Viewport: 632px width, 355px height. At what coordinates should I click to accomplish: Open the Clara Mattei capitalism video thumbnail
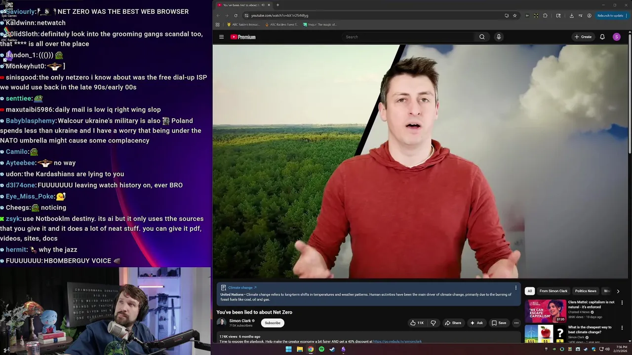(x=545, y=311)
